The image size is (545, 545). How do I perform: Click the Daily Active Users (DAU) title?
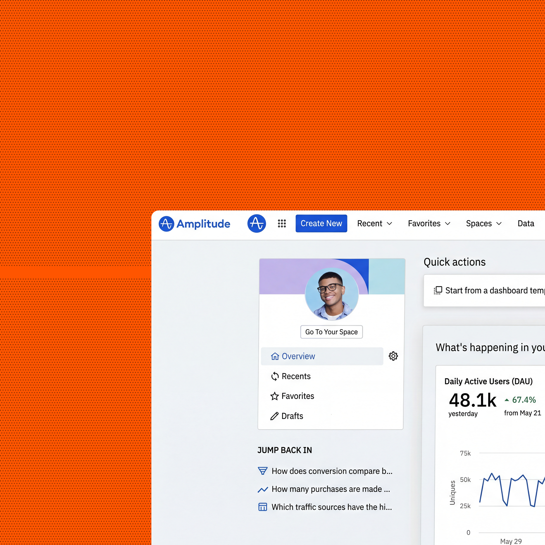(488, 381)
